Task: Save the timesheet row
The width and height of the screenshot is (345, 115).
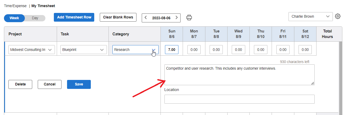Action: pos(79,84)
